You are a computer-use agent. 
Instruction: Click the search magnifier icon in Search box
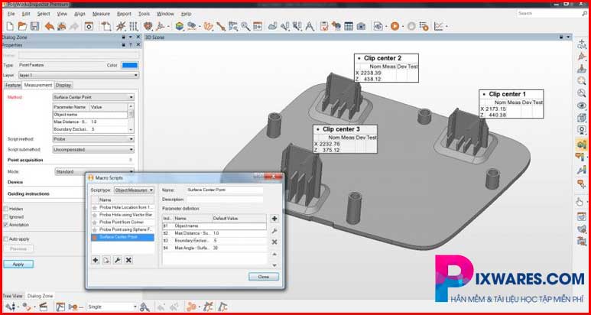click(x=584, y=13)
